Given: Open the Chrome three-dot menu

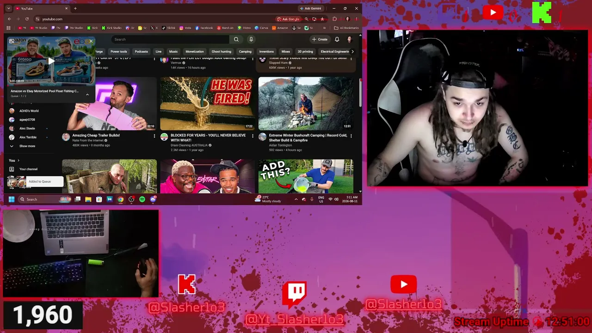Looking at the screenshot, I should pos(356,19).
